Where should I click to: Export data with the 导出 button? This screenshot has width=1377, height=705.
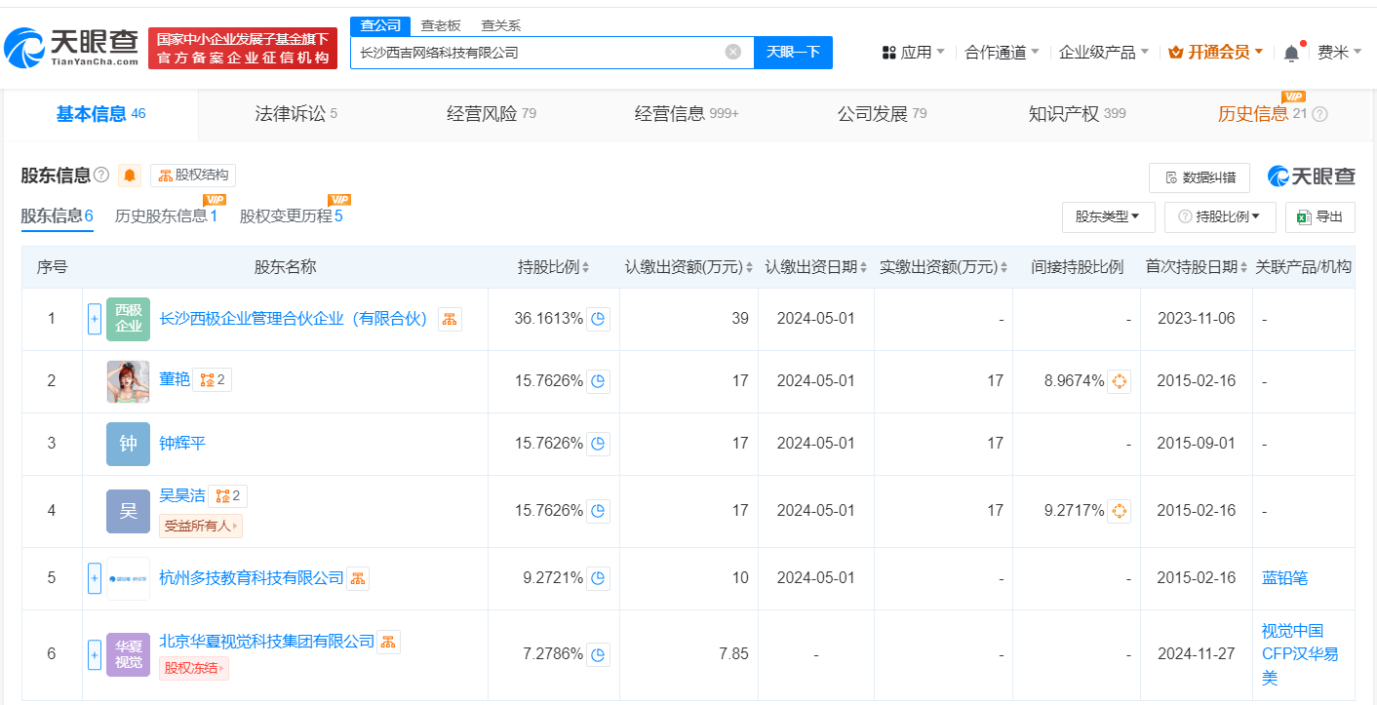click(x=1319, y=216)
